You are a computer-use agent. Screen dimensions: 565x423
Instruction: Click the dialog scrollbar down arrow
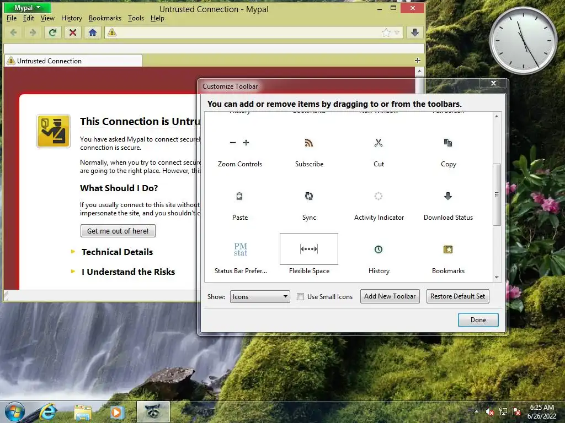[497, 278]
